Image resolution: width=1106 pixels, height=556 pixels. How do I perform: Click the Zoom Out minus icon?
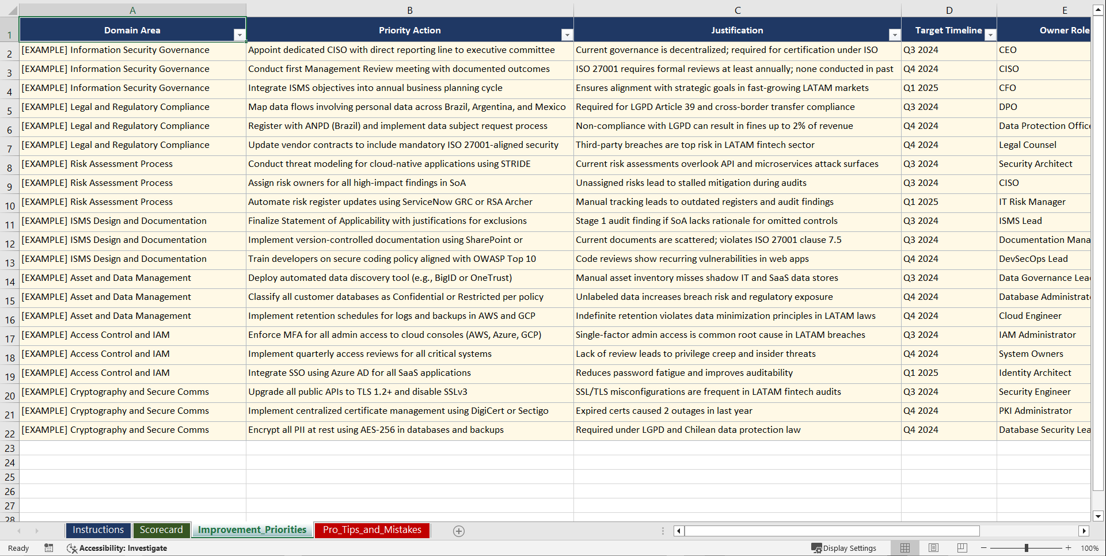click(983, 548)
